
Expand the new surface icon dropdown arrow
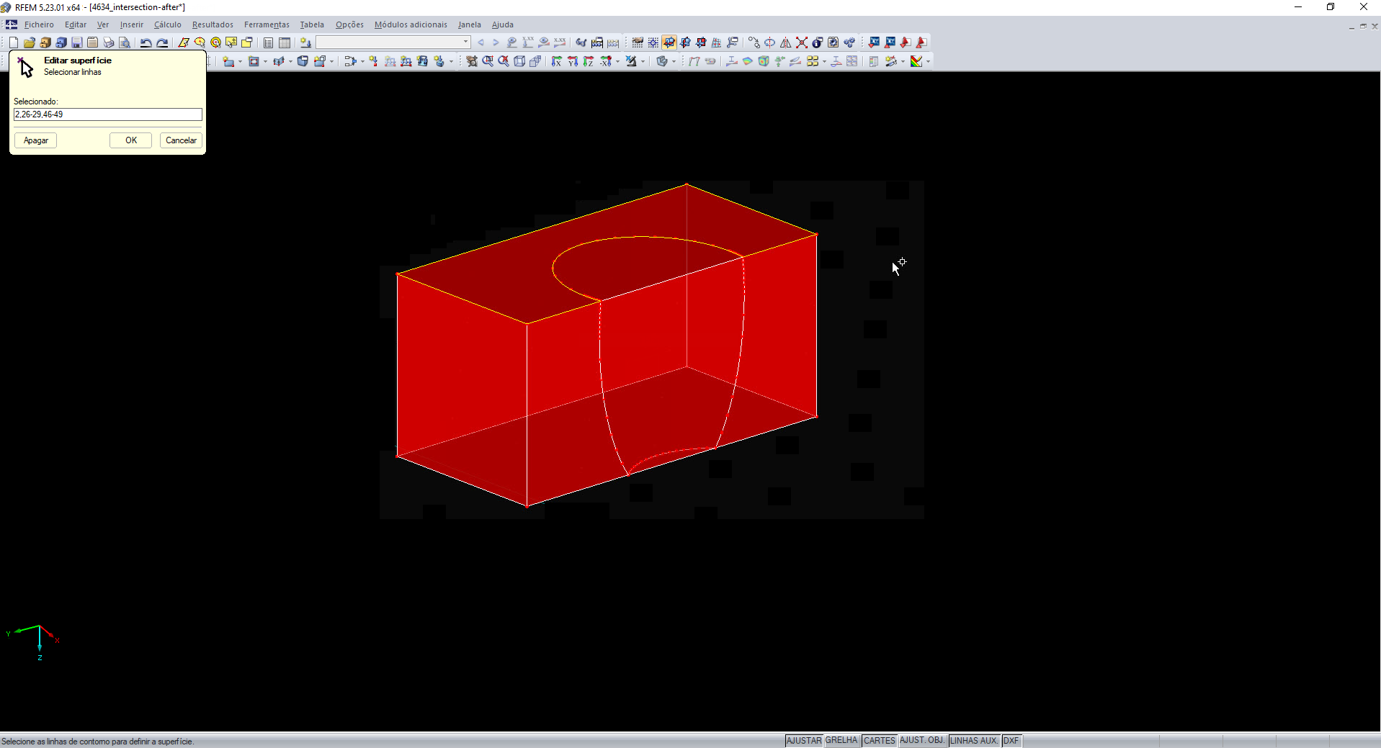[x=240, y=62]
